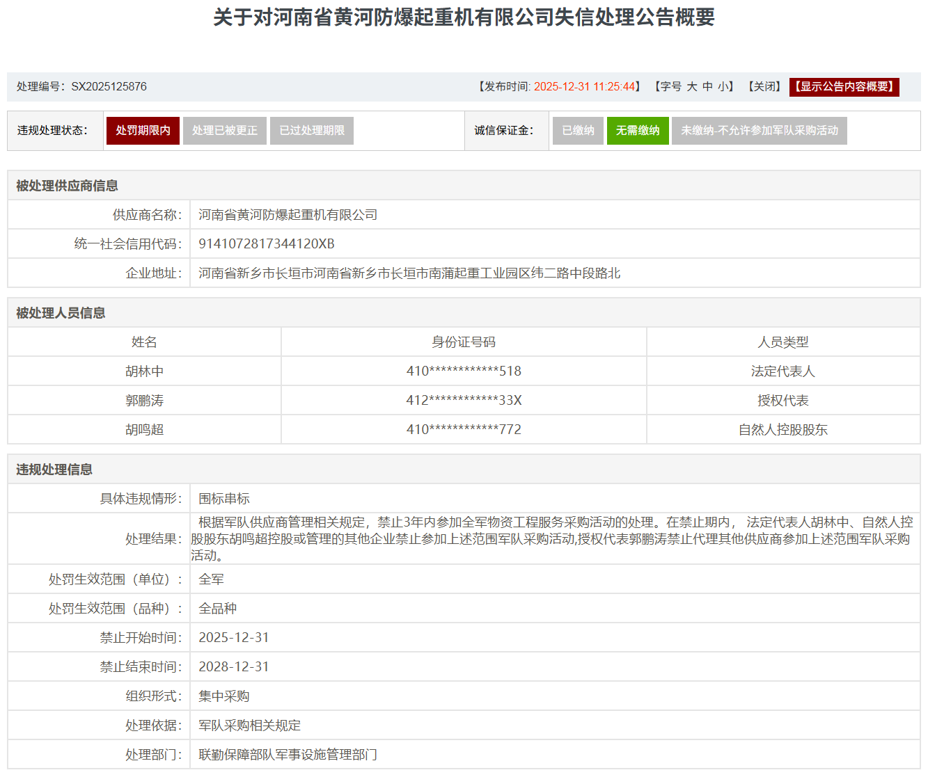Click 未缴纳-不允许参加军队采购活动 tag
Image resolution: width=928 pixels, height=777 pixels.
tap(759, 131)
